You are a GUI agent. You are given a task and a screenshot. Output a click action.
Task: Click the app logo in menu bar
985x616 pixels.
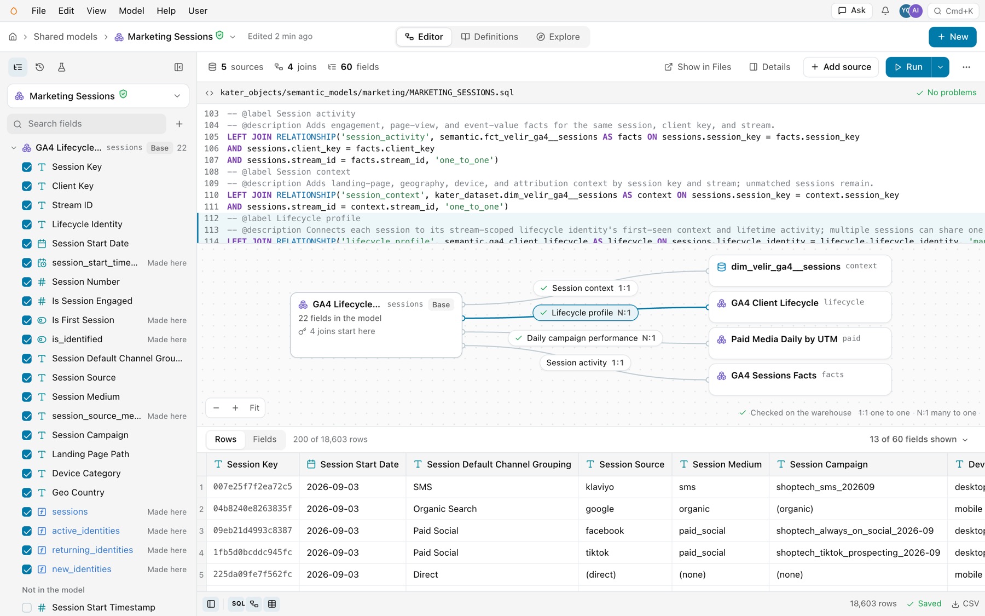click(x=14, y=11)
